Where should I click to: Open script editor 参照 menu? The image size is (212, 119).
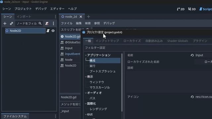(x=97, y=23)
